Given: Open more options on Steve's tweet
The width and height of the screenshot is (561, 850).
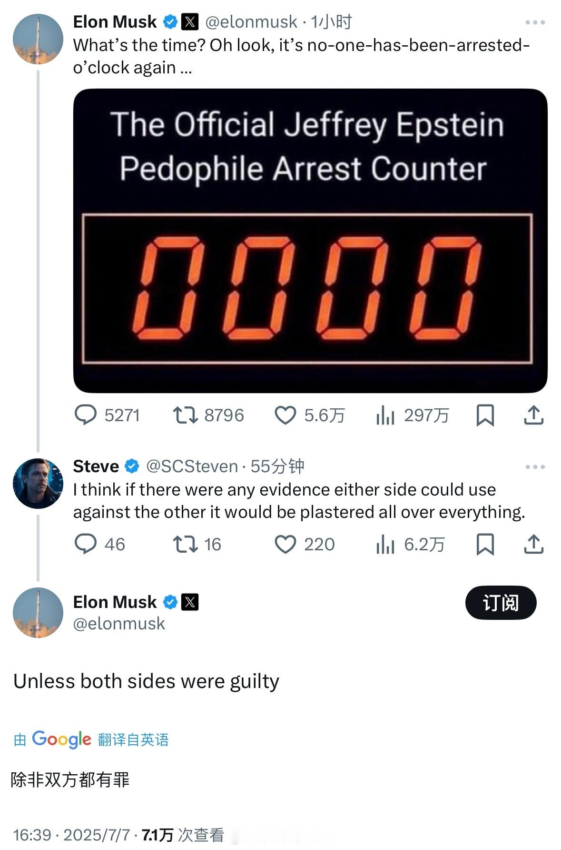Looking at the screenshot, I should coord(535,467).
